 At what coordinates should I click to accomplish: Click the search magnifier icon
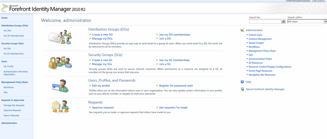click(x=283, y=22)
